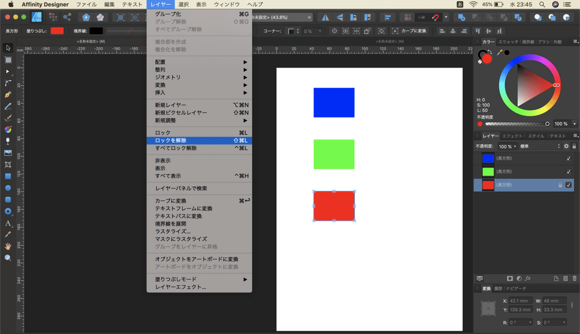This screenshot has width=580, height=334.
Task: Select the Zoom magnifier tool
Action: click(x=8, y=258)
